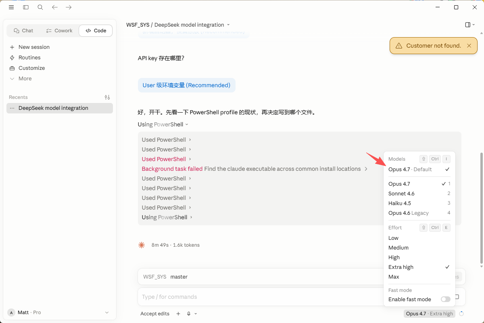The width and height of the screenshot is (484, 323).
Task: Click the conversation vertical scrollbar
Action: [481, 208]
